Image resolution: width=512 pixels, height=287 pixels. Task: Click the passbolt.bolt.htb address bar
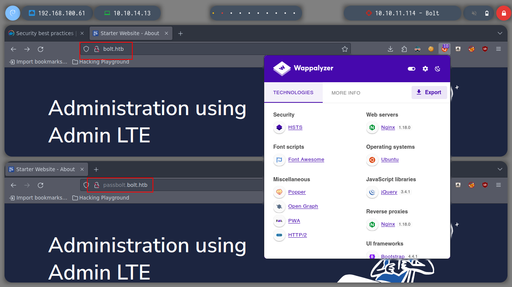pos(172,185)
